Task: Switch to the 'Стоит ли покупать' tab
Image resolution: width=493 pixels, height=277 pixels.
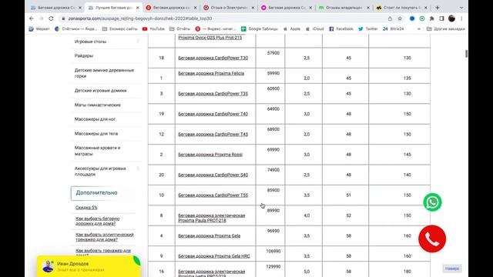Action: pyautogui.click(x=401, y=8)
